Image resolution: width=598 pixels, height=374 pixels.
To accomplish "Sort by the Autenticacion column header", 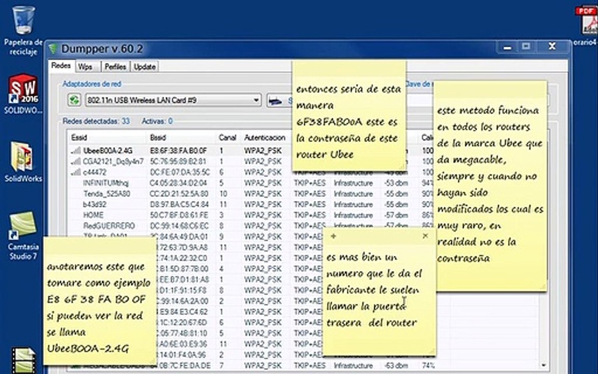I will point(265,137).
